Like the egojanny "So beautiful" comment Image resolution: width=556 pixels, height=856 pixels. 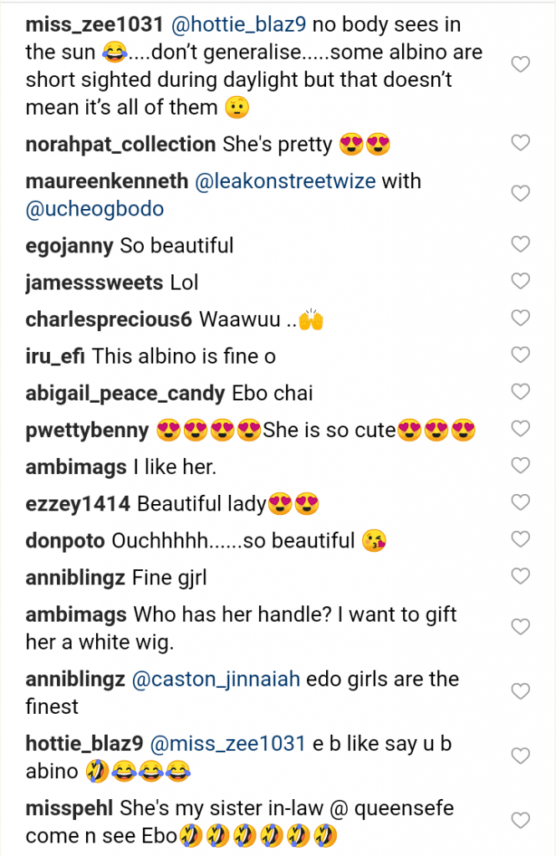[x=520, y=244]
